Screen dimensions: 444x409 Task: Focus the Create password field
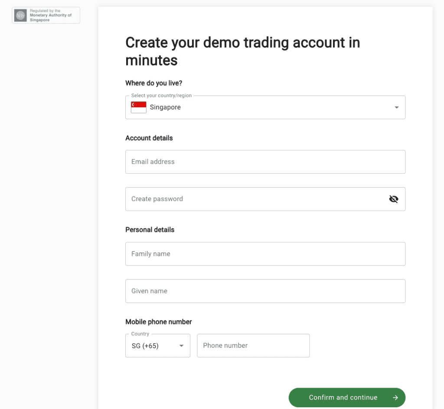(265, 199)
